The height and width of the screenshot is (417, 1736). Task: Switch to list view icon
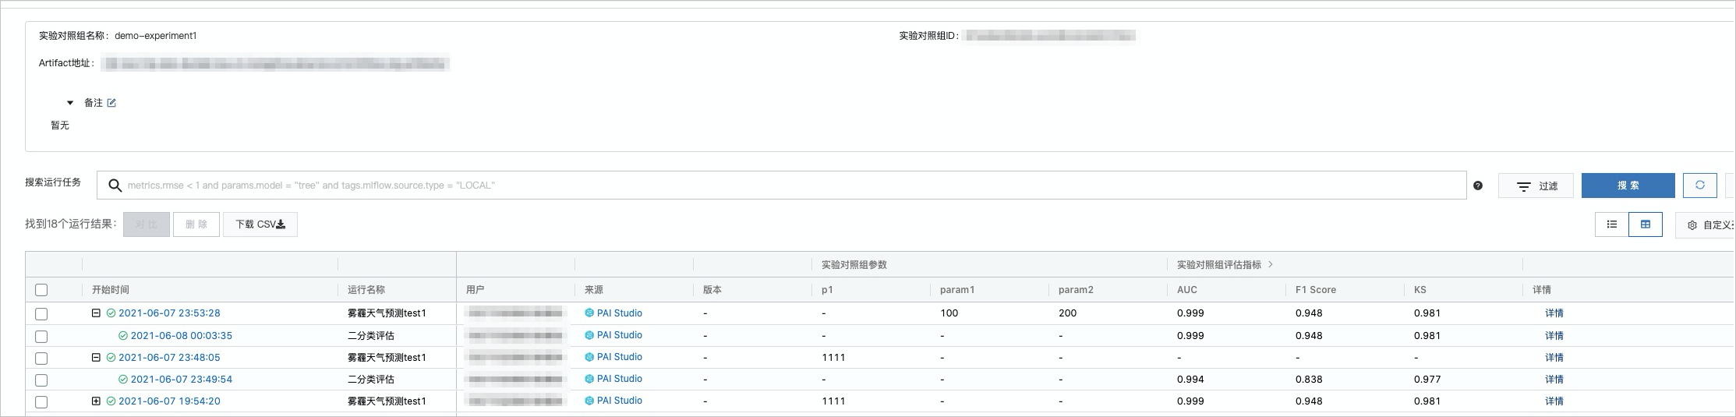pyautogui.click(x=1612, y=224)
